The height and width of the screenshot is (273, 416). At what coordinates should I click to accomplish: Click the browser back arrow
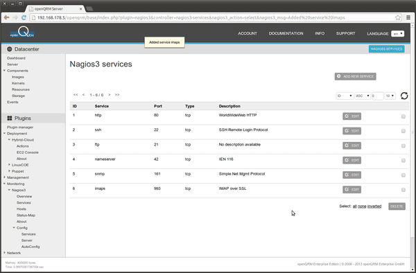click(x=7, y=17)
